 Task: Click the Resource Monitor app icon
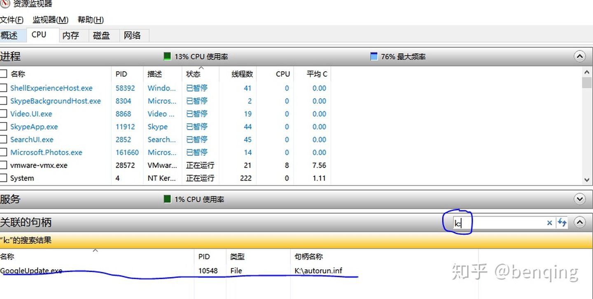click(5, 3)
